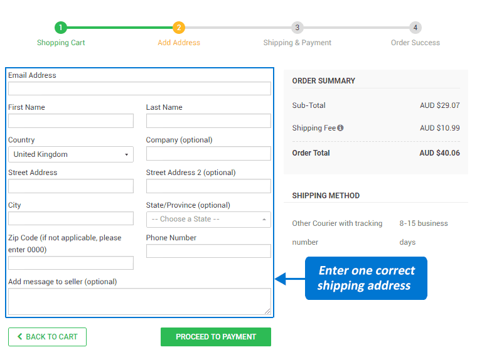Click the Phone Number input

[208, 251]
